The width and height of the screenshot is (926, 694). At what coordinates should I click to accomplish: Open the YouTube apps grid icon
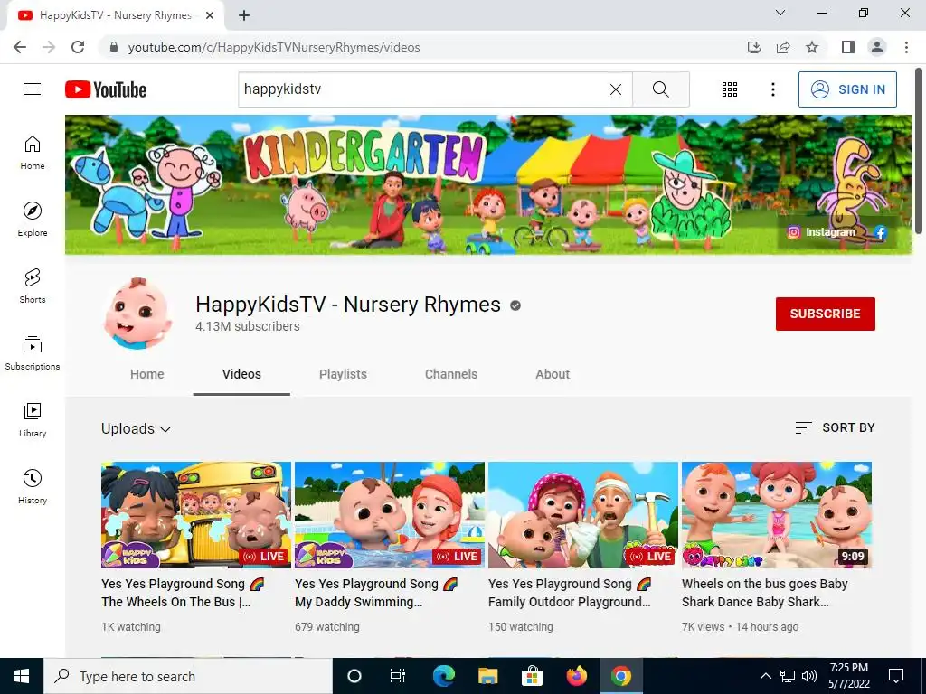click(x=730, y=89)
